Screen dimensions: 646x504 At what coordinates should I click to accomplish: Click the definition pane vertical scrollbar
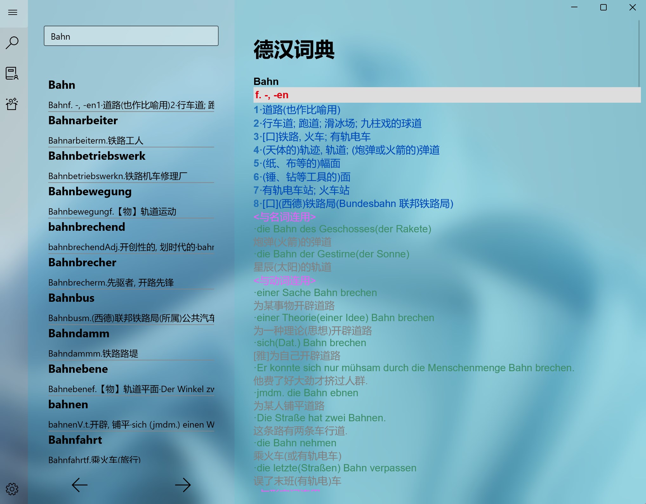tap(639, 54)
